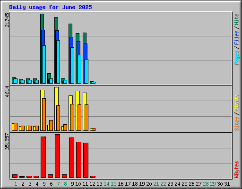242x189 pixels.
Task: Click day label 26 on the axis
Action: [x=191, y=184]
